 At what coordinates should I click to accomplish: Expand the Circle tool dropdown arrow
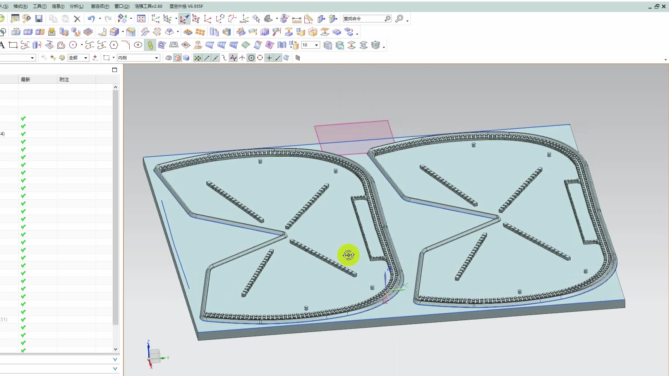pos(82,45)
